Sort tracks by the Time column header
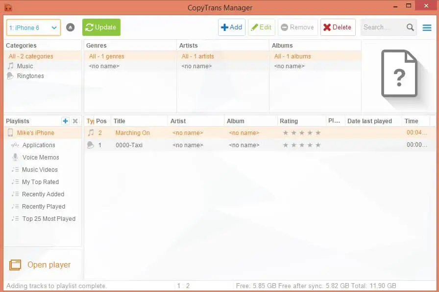 pos(416,121)
